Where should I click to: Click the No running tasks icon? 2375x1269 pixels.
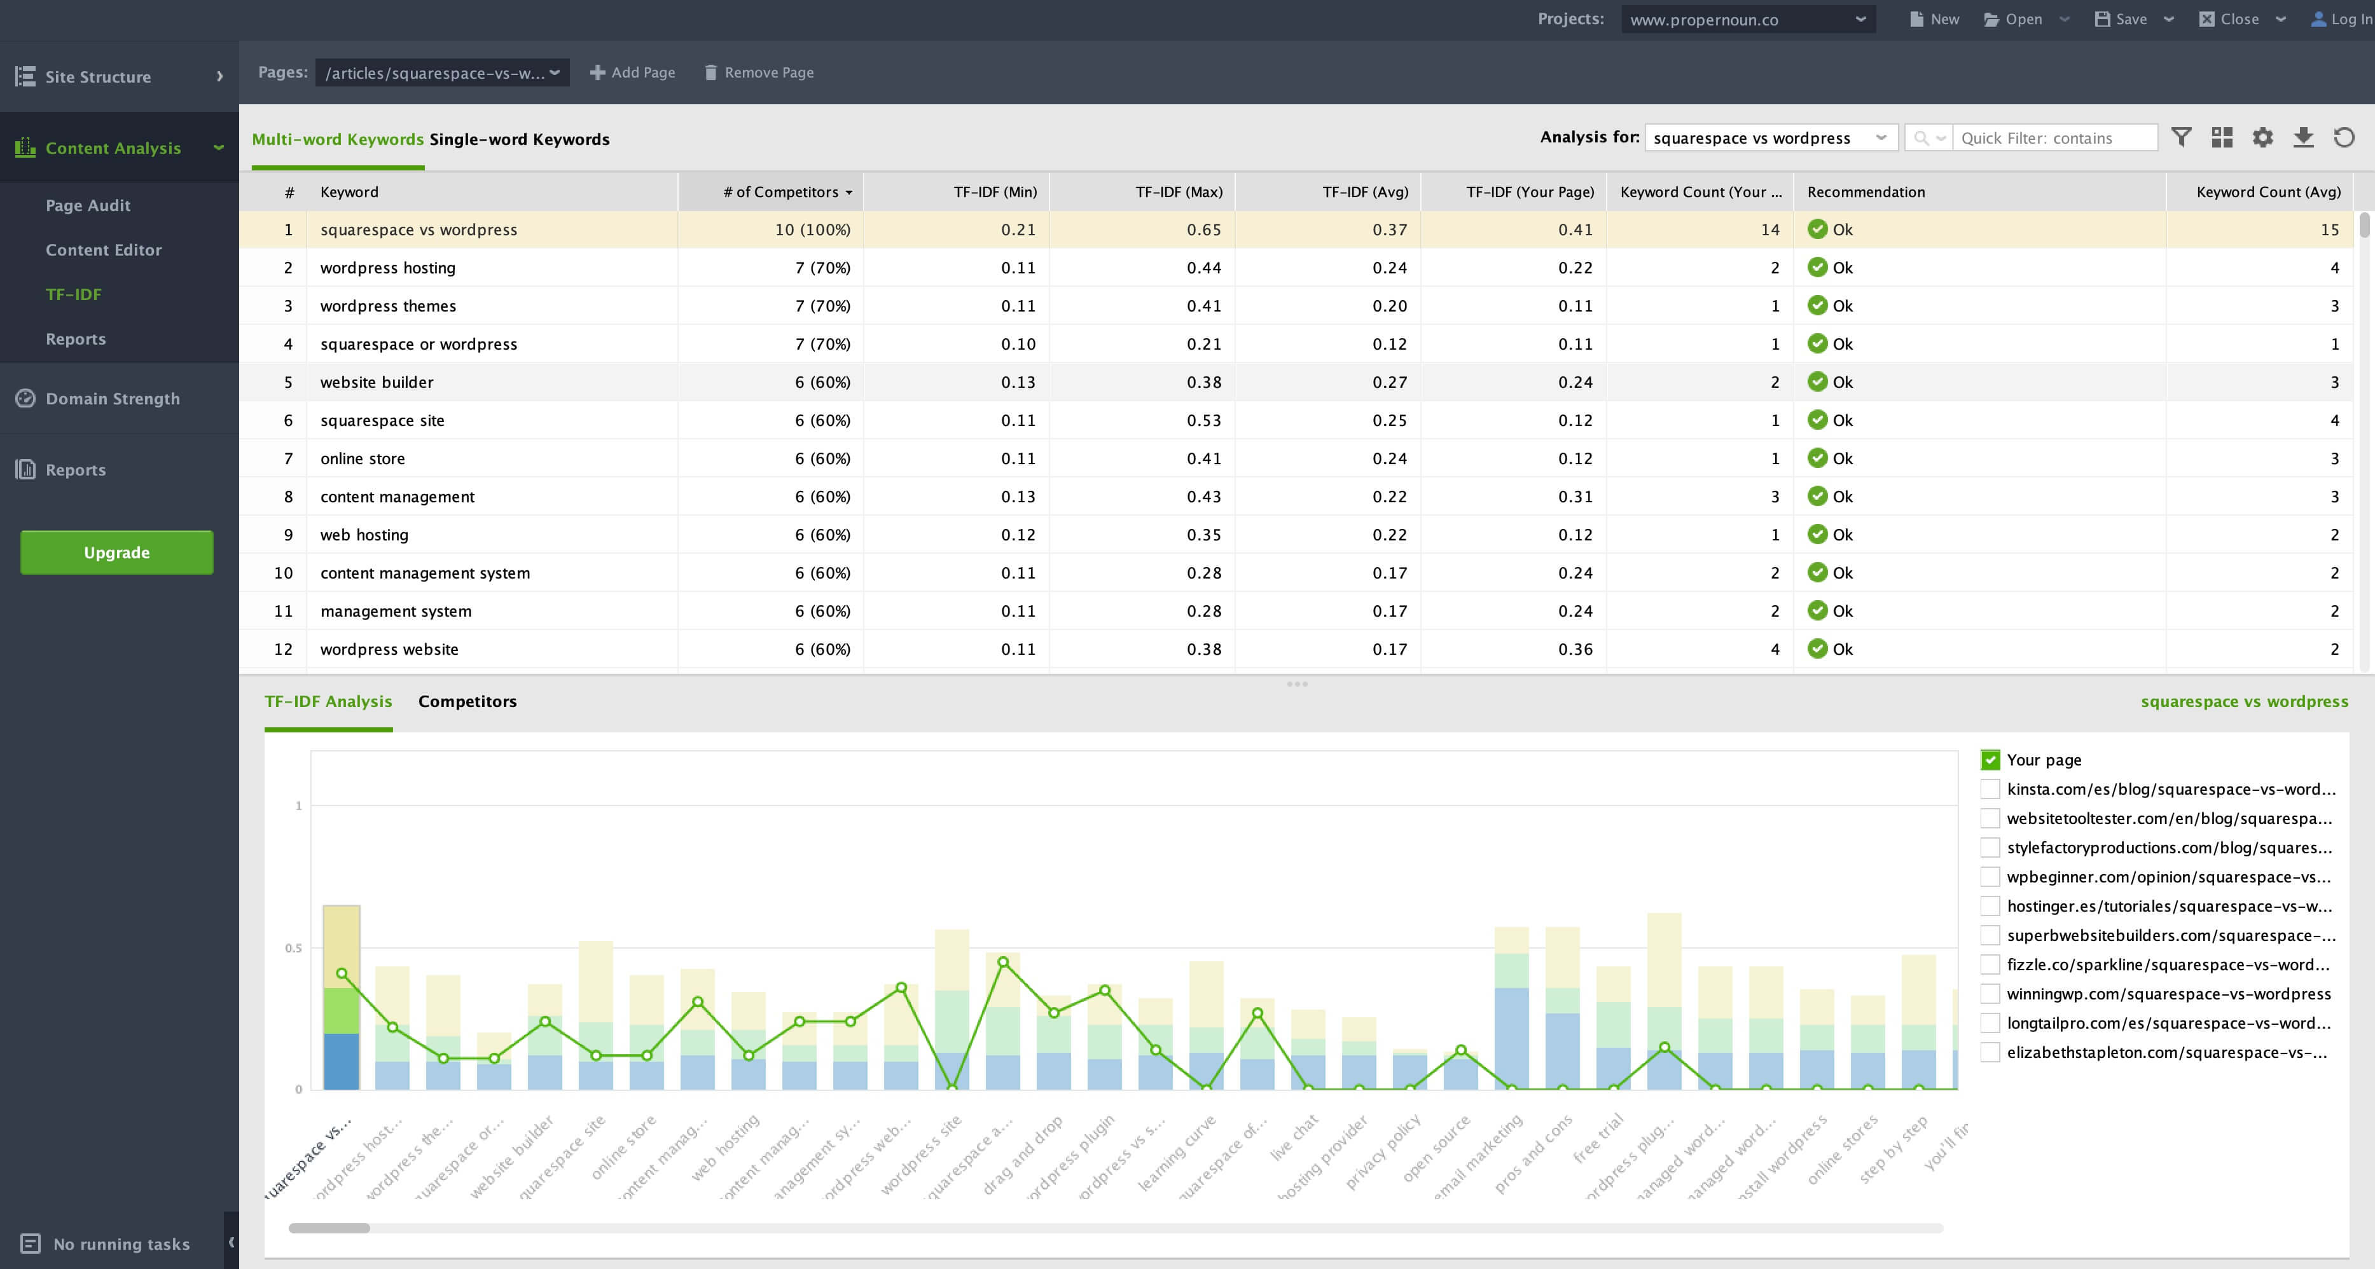click(x=31, y=1243)
